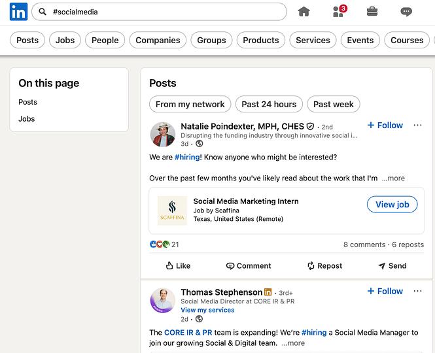Screen dimensions: 435x353
Task: Open the more options menu on Thomas's post
Action: (417, 291)
